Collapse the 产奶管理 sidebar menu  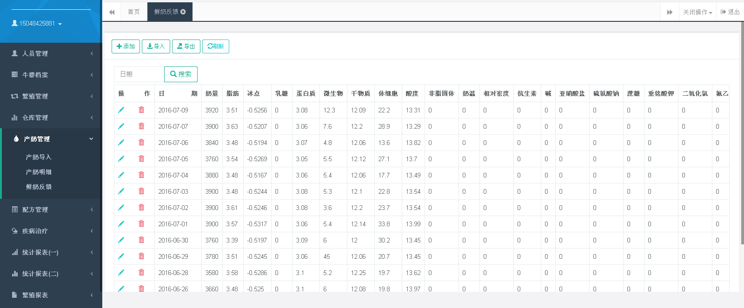[x=51, y=139]
